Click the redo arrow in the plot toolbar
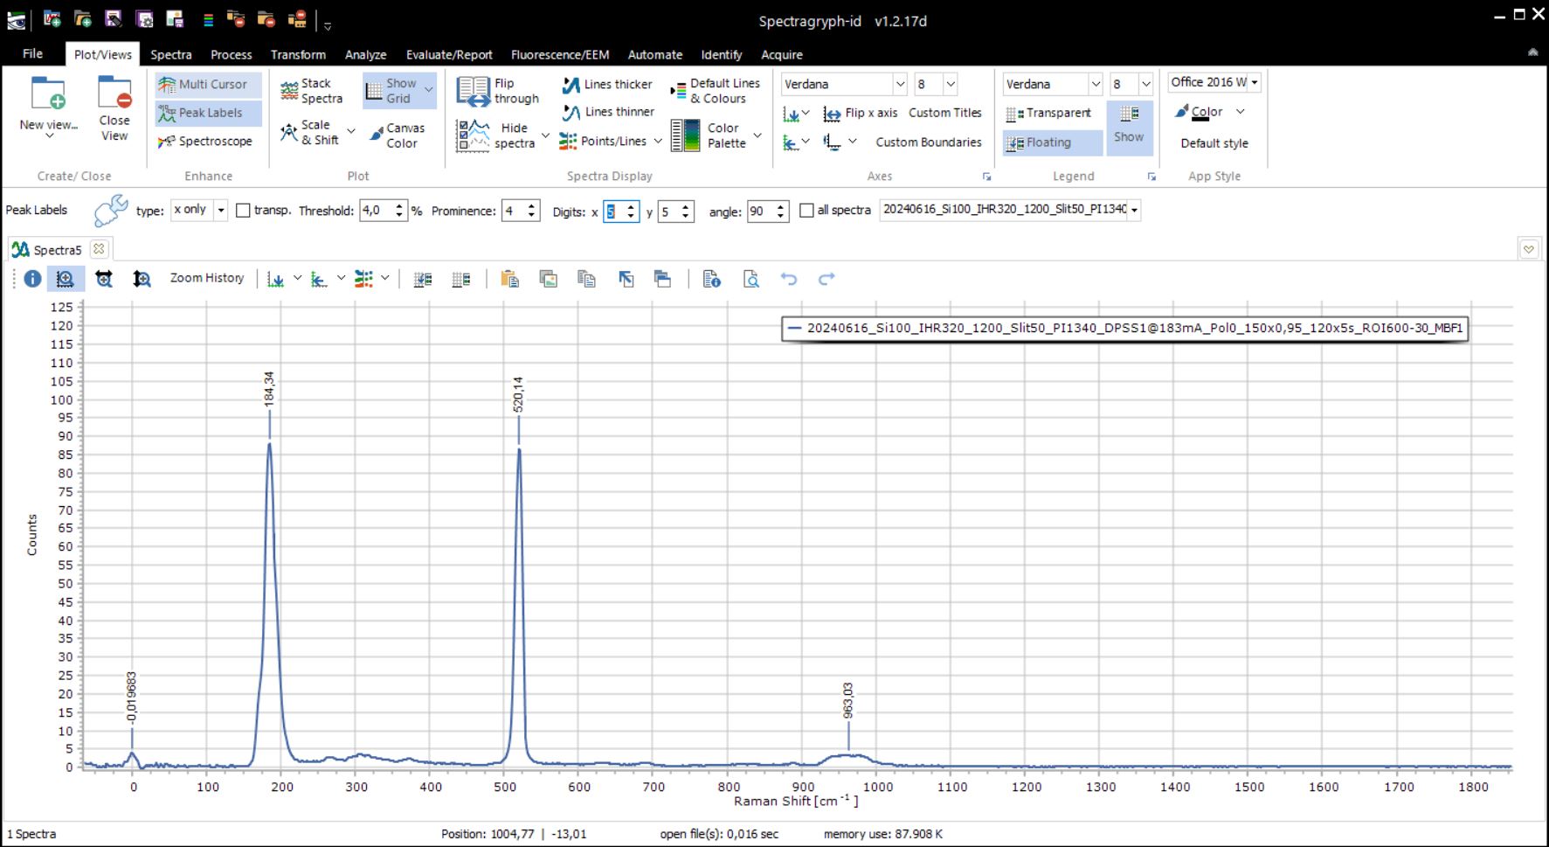This screenshot has width=1549, height=847. click(826, 279)
